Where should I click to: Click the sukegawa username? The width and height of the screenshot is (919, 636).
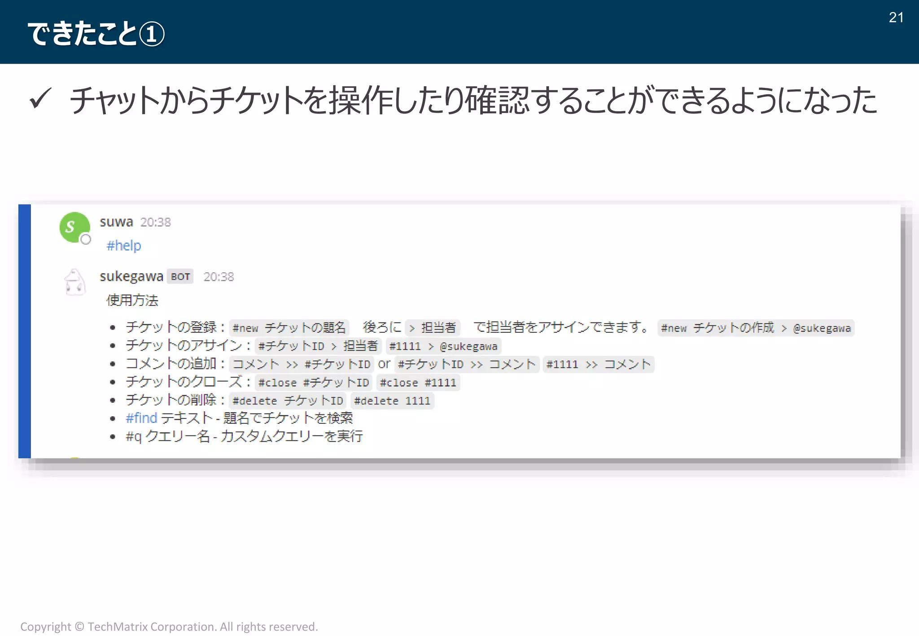click(131, 276)
